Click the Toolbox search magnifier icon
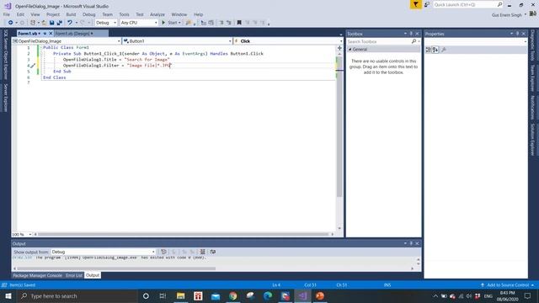The width and height of the screenshot is (539, 303). click(414, 41)
